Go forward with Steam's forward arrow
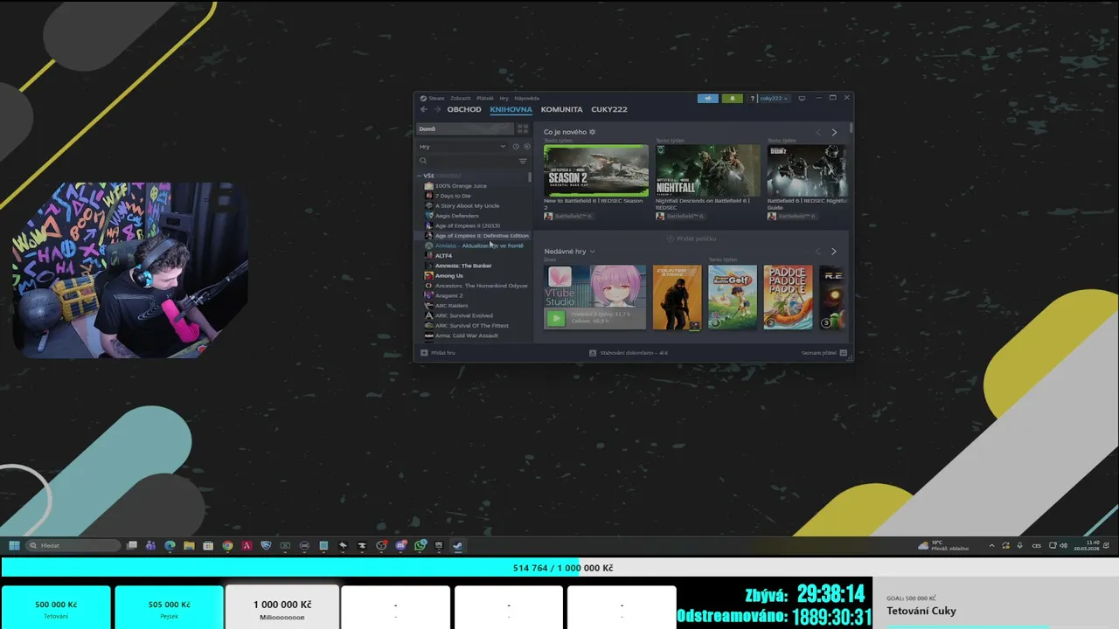 click(437, 109)
